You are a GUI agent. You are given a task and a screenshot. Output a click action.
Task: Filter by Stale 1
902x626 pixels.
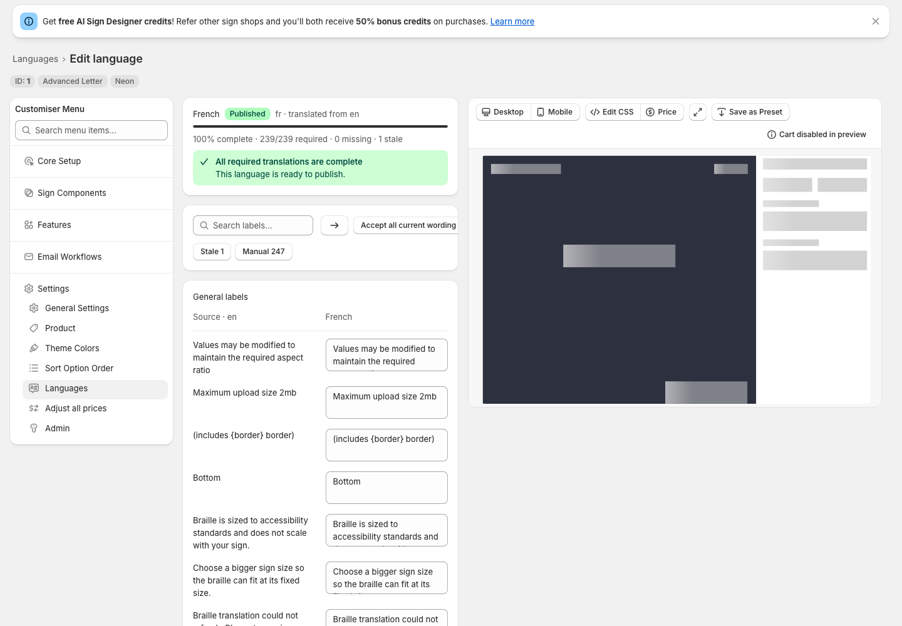click(212, 252)
